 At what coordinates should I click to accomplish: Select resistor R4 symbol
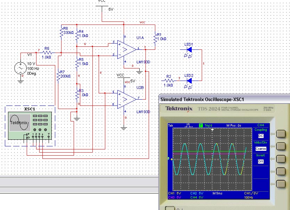click(77, 36)
